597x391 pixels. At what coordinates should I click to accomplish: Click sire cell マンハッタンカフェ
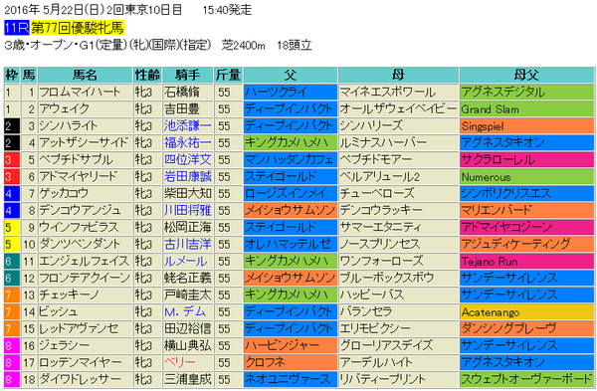[x=291, y=159]
